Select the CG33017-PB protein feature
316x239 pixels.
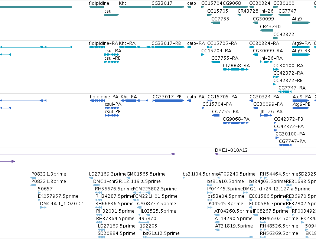pos(169,101)
